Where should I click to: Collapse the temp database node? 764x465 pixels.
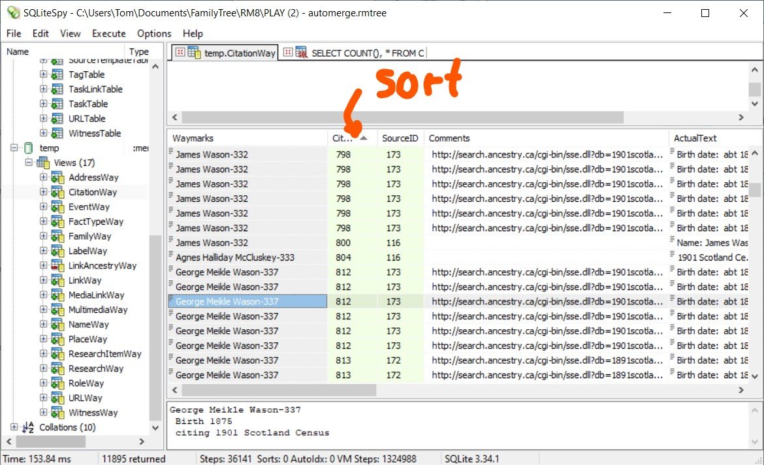click(x=14, y=147)
